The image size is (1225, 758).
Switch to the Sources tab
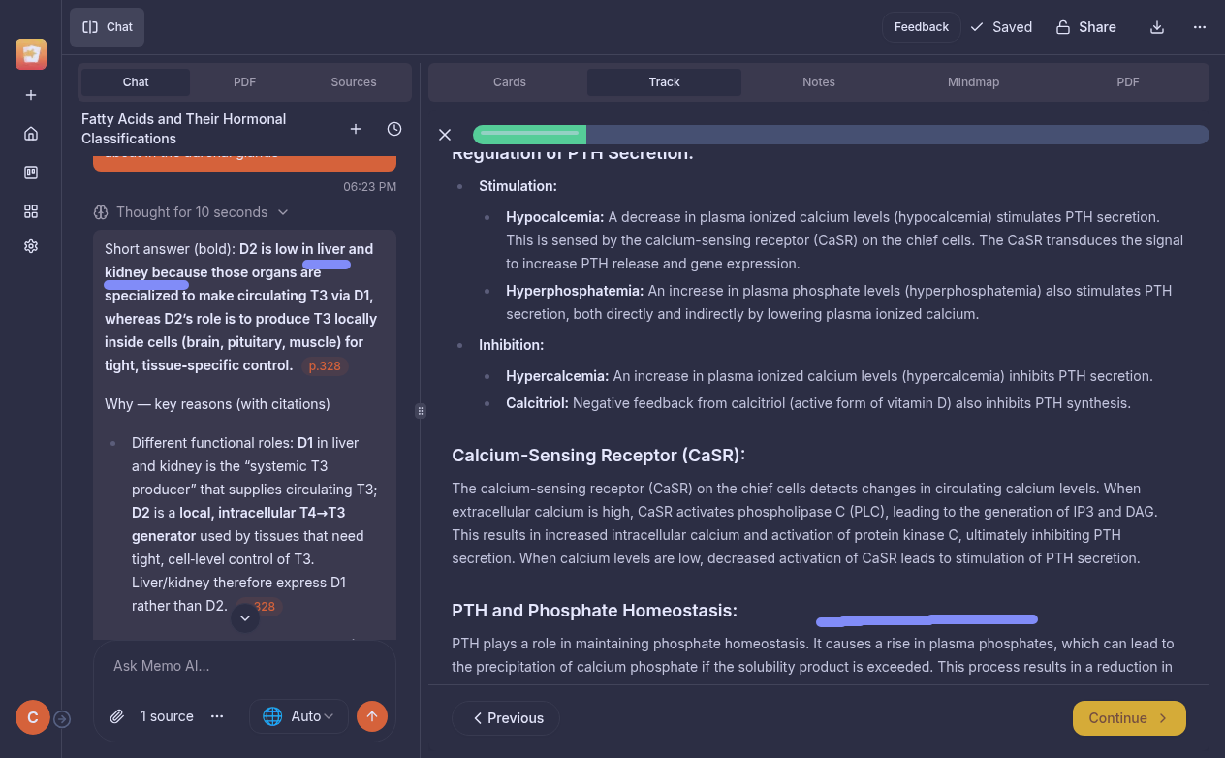pos(353,82)
